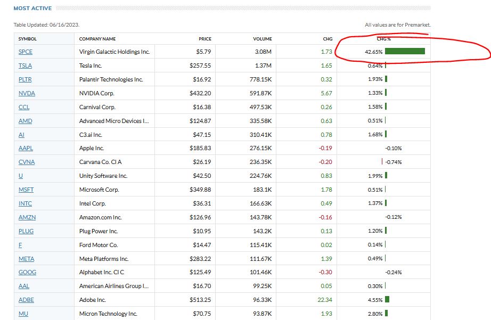Open PLTR stock symbol link
The height and width of the screenshot is (320, 491).
[x=25, y=79]
